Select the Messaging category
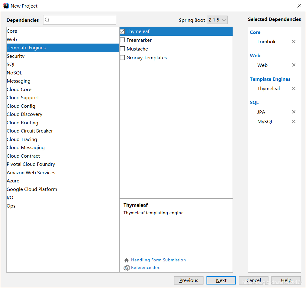The width and height of the screenshot is (306, 288). tap(63, 81)
